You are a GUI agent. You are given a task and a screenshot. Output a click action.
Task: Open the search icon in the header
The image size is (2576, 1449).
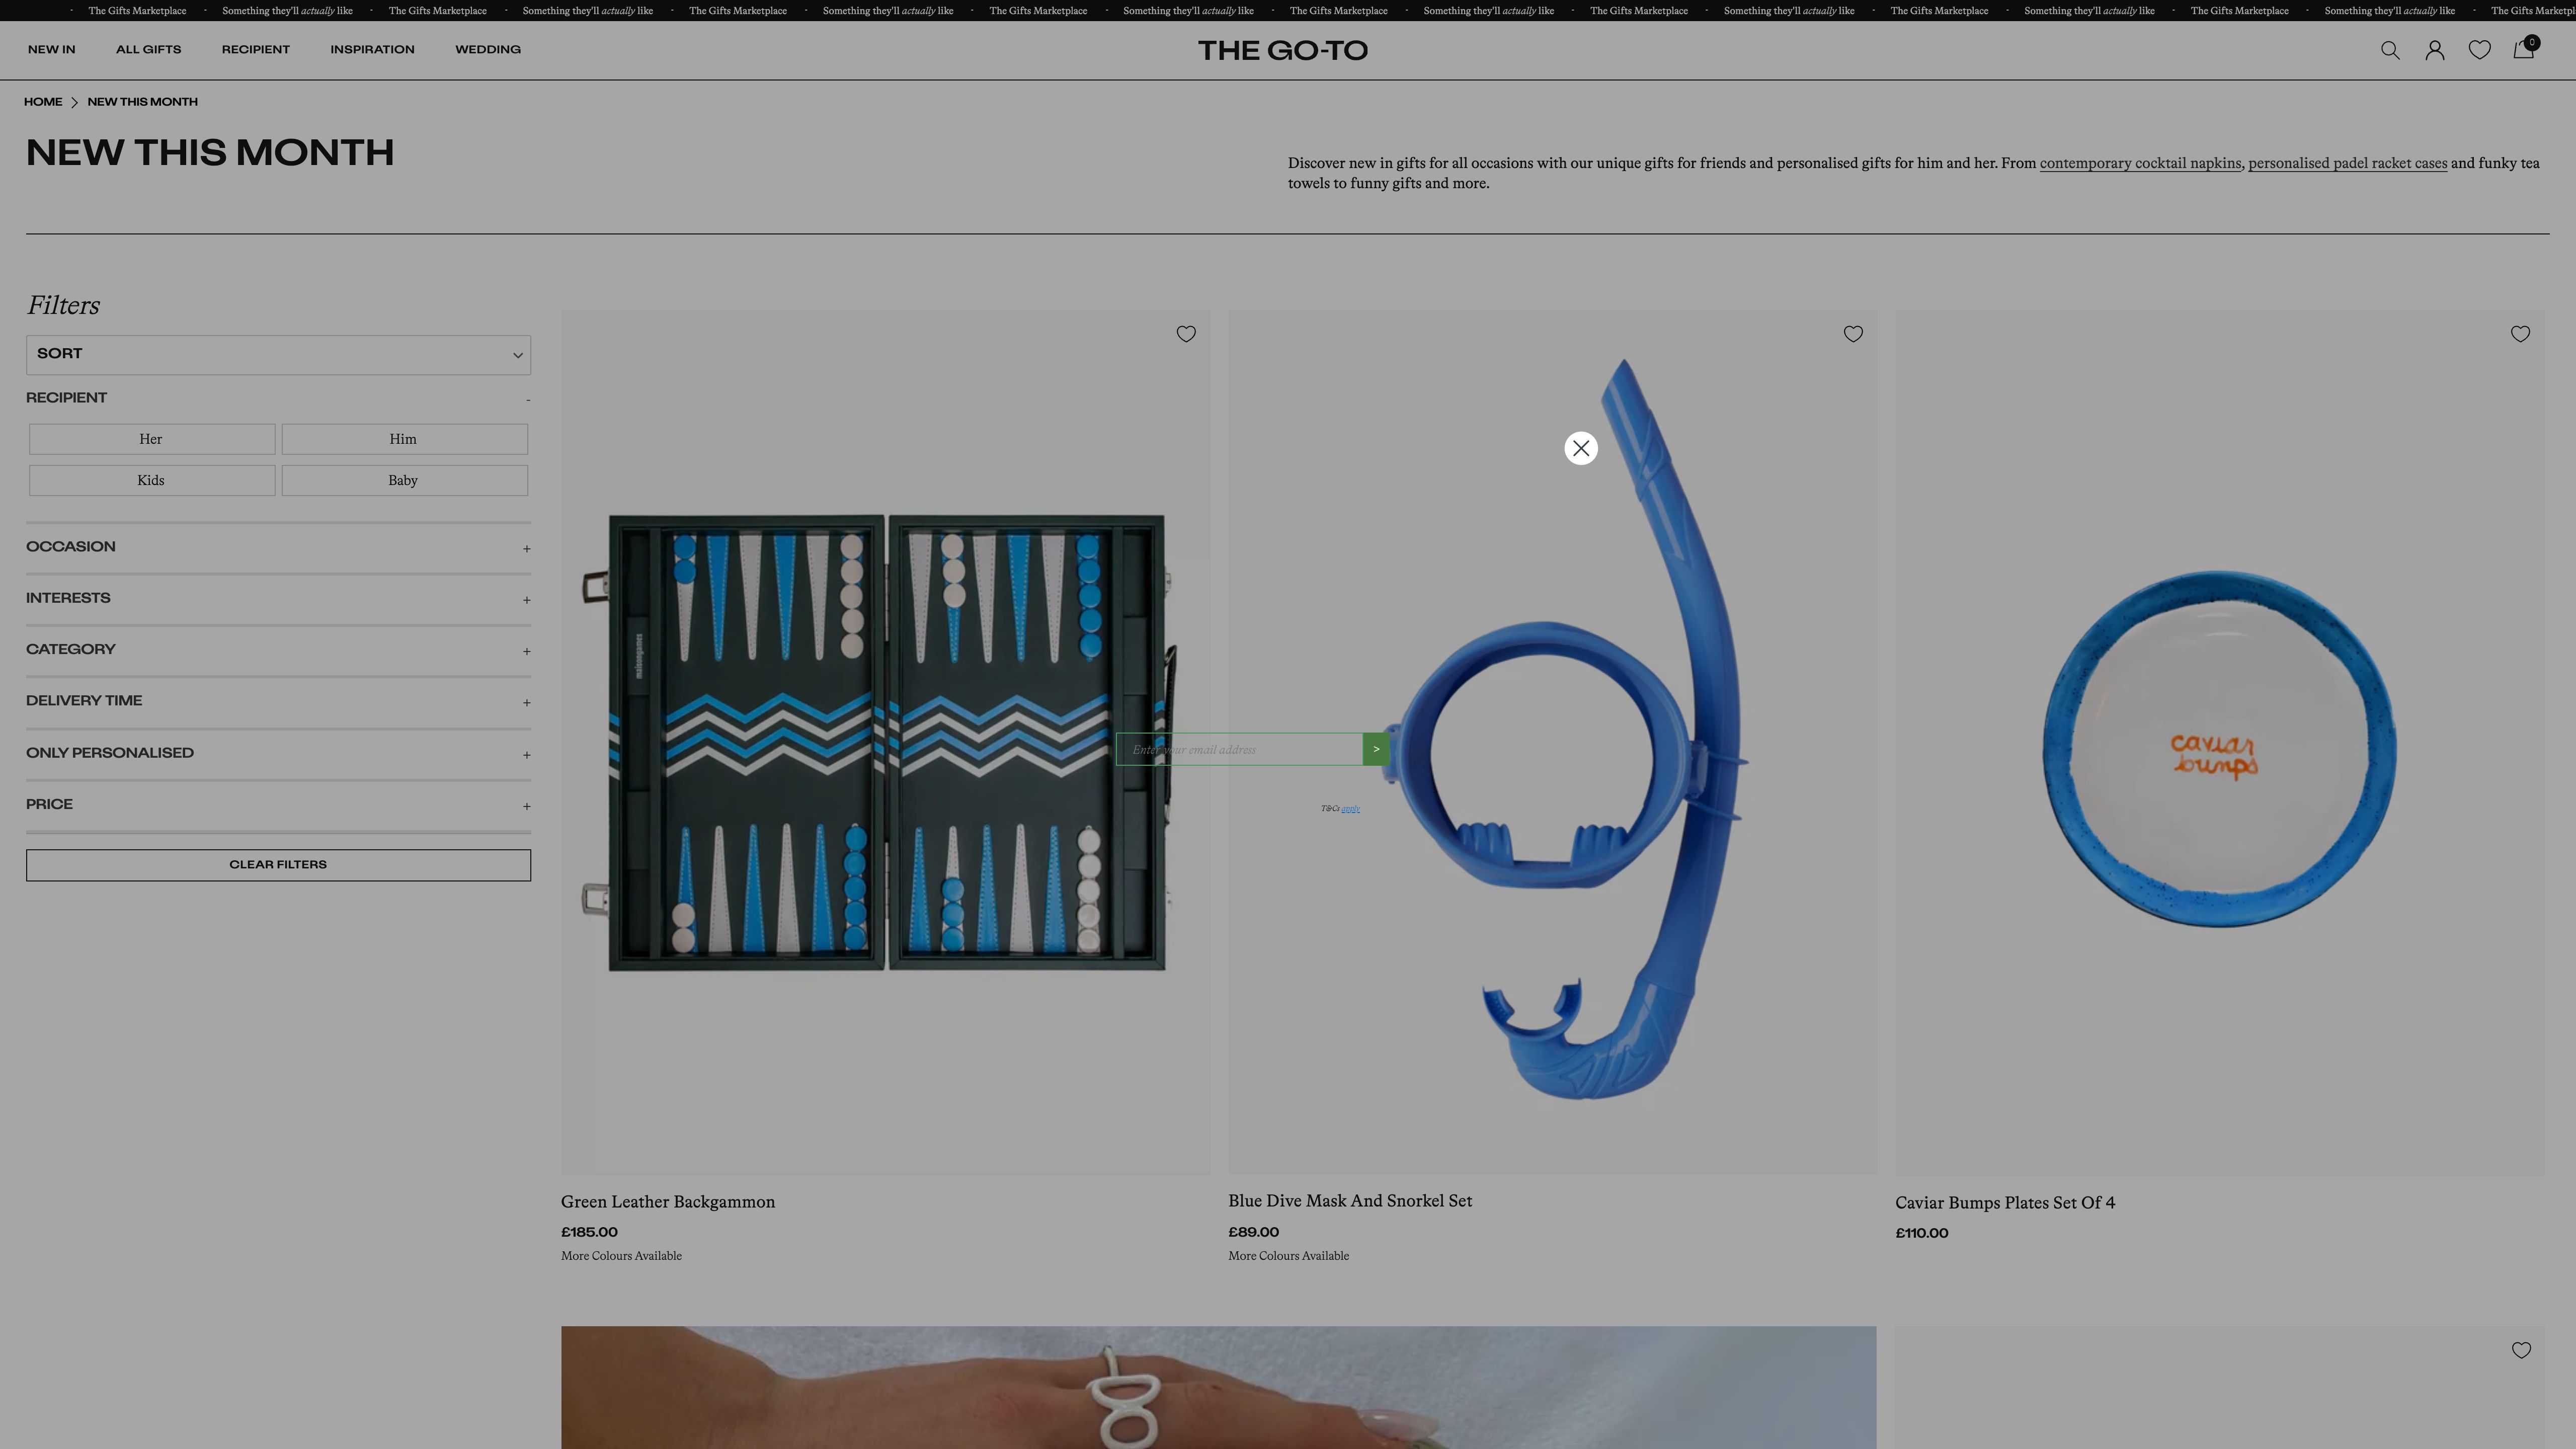click(2391, 49)
